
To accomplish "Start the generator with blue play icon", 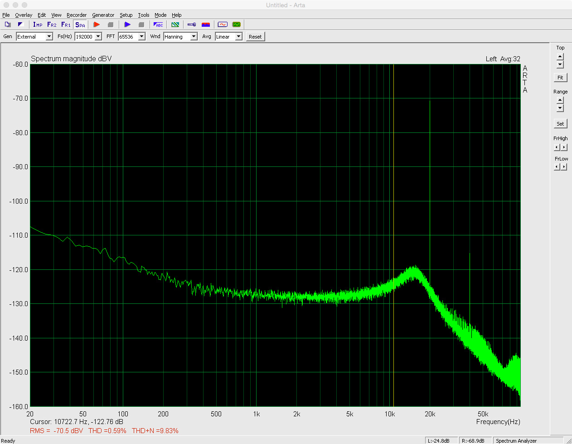I will click(x=127, y=24).
